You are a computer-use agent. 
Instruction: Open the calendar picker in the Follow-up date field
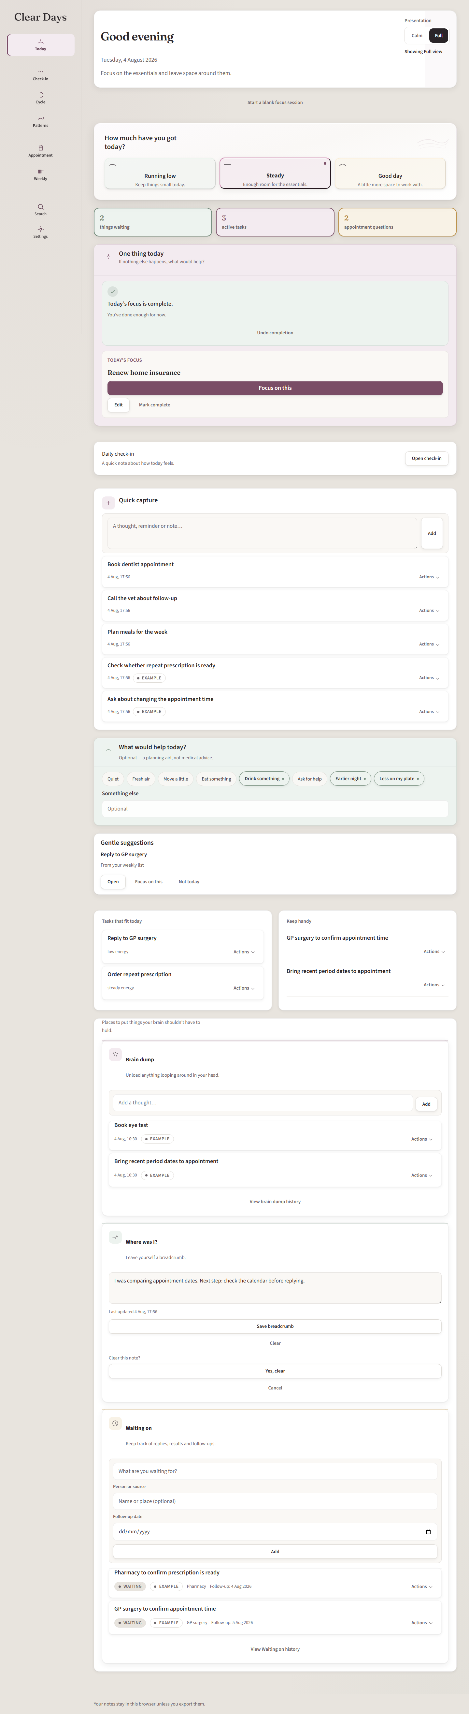[x=428, y=1532]
